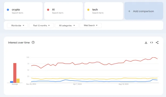Image resolution: width=166 pixels, height=97 pixels.
Task: Share the Interest over time chart
Action: coord(157,42)
